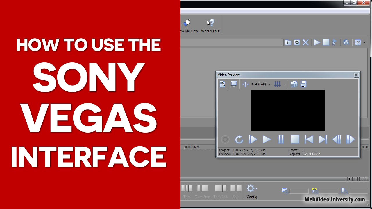Viewport: 372px width, 209px height.
Task: Close the Video Preview window
Action: 356,75
